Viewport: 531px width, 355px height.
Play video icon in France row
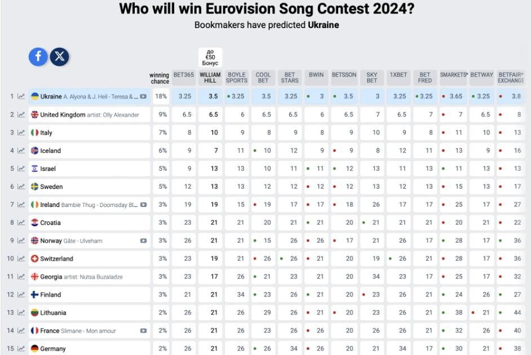pos(143,331)
